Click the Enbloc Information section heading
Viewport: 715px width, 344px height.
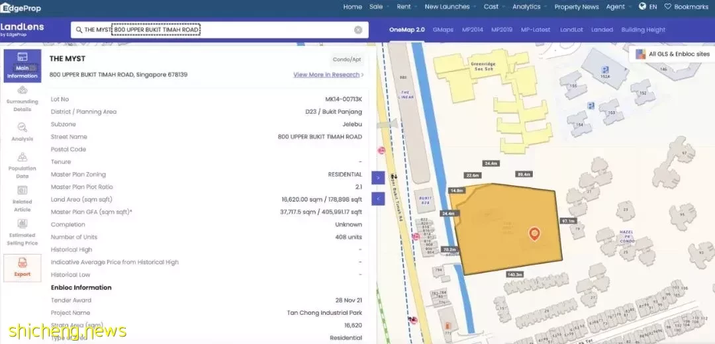[81, 288]
